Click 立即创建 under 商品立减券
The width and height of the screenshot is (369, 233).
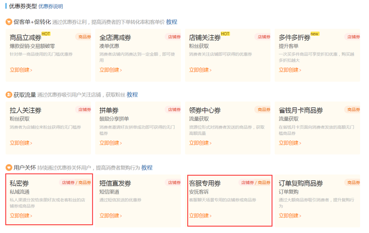pos(21,70)
